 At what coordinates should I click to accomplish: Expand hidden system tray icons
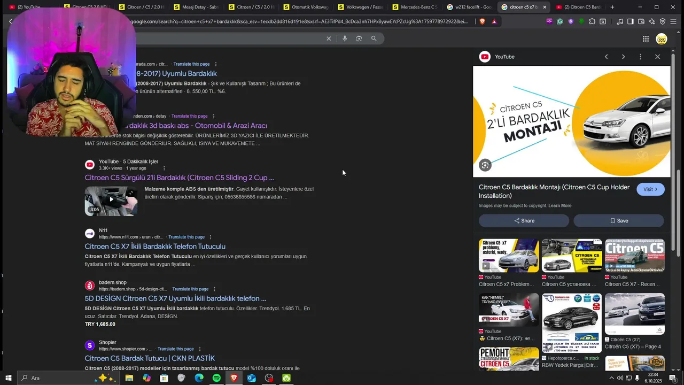tap(611, 378)
